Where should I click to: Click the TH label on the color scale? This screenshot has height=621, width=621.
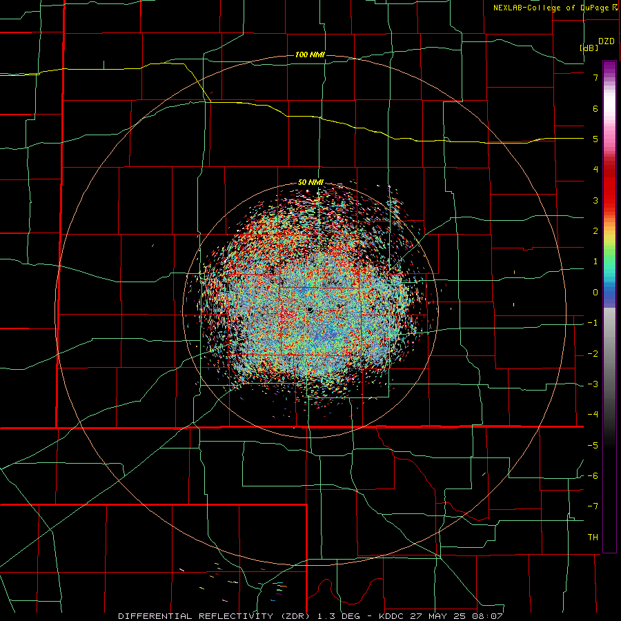tap(593, 538)
